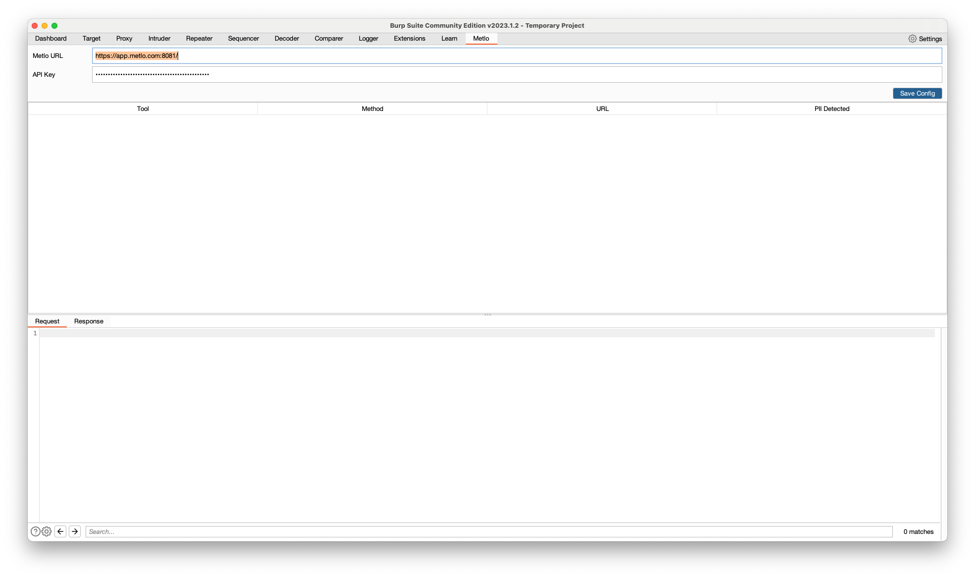The width and height of the screenshot is (975, 578).
Task: Switch to the Response tab
Action: [89, 321]
